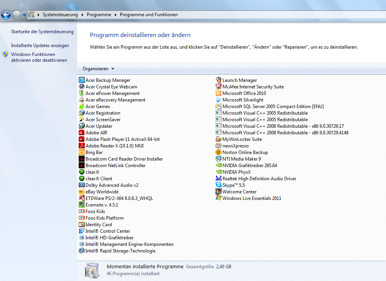Click the Acer ePower Management icon
The width and height of the screenshot is (386, 281).
tap(82, 93)
